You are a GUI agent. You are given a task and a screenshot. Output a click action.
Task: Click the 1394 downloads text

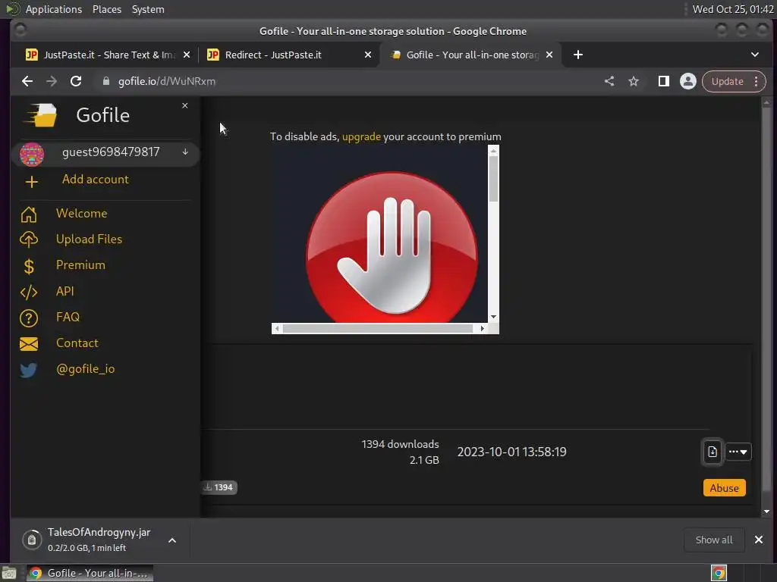[x=400, y=444]
